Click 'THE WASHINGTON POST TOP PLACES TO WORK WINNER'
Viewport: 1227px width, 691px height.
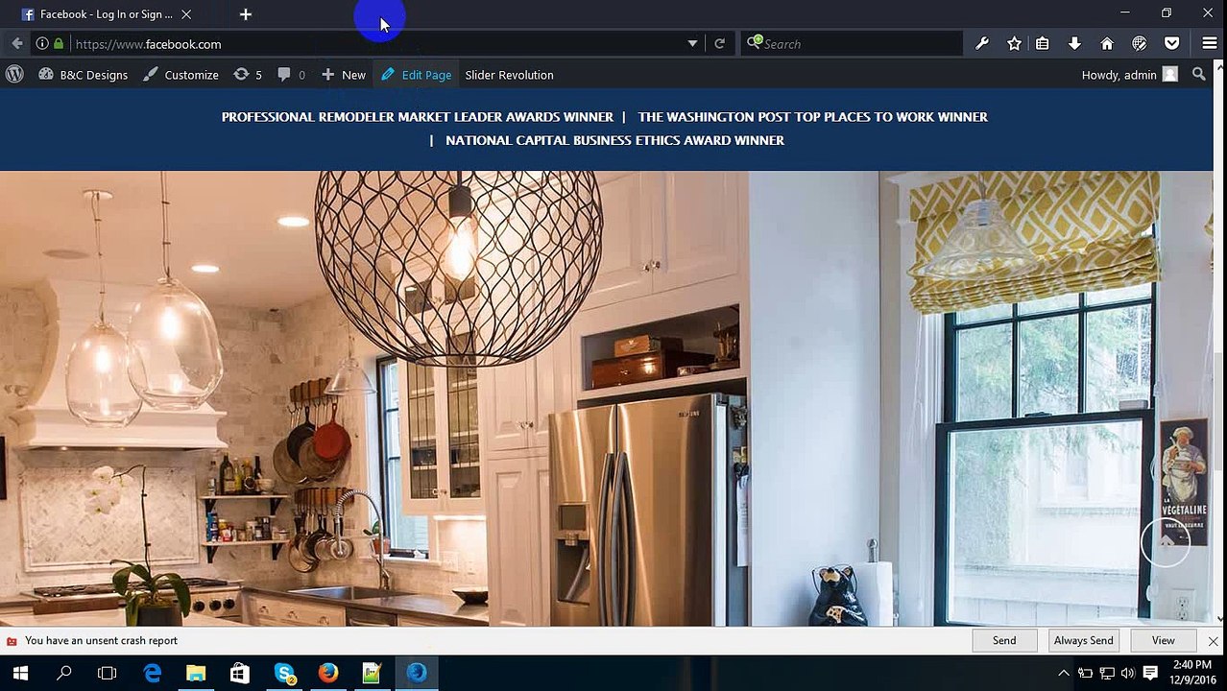point(812,117)
